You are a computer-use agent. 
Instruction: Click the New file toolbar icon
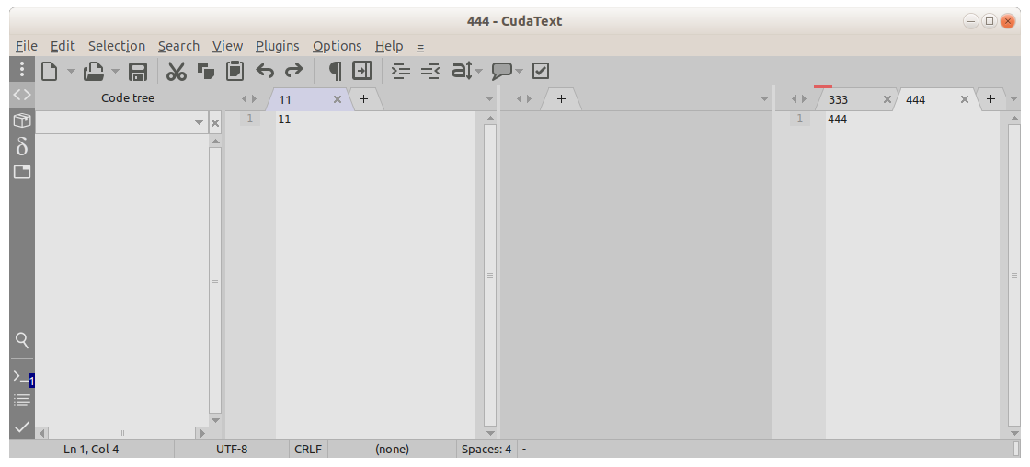[50, 71]
